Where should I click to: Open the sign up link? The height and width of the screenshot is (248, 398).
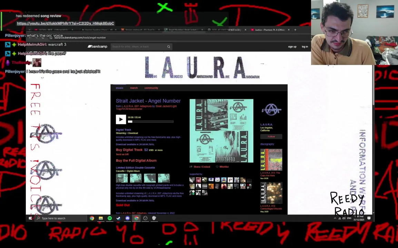pyautogui.click(x=292, y=46)
